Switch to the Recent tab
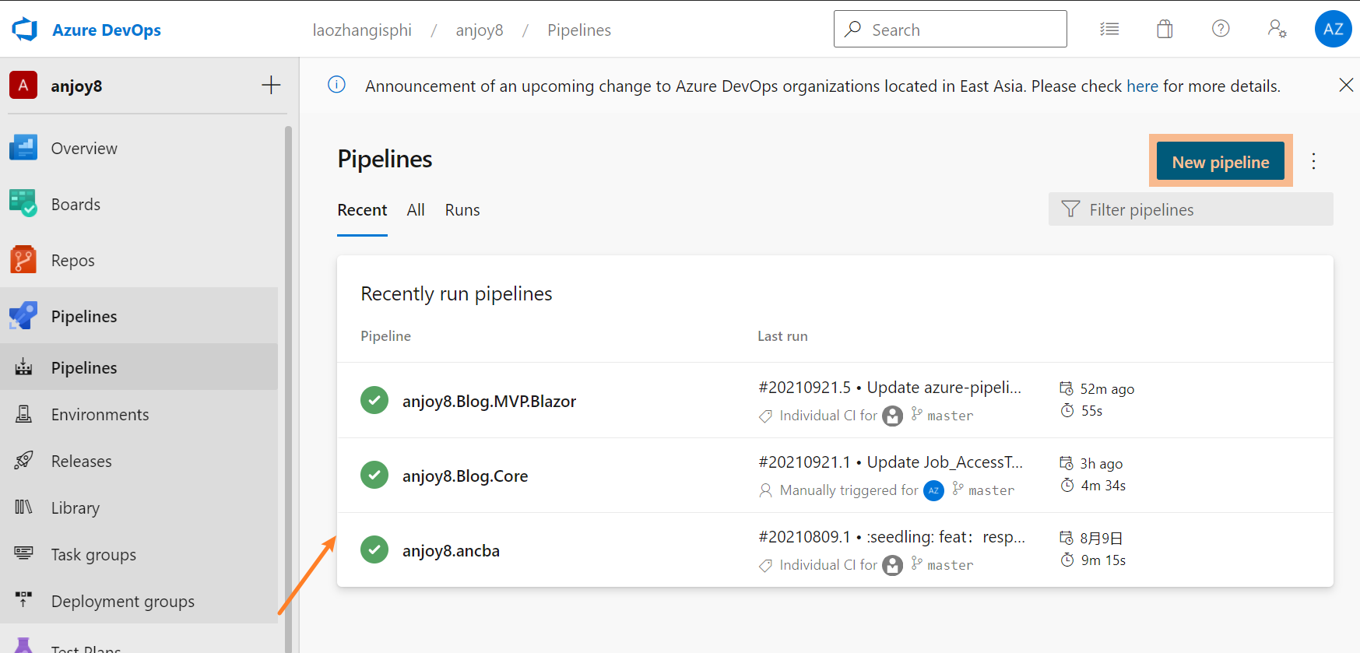The image size is (1360, 653). (x=362, y=210)
